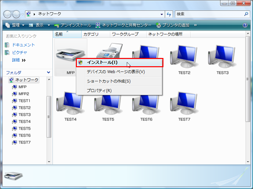Select TEST4 in the folder tree
The width and height of the screenshot is (253, 189).
[24, 122]
